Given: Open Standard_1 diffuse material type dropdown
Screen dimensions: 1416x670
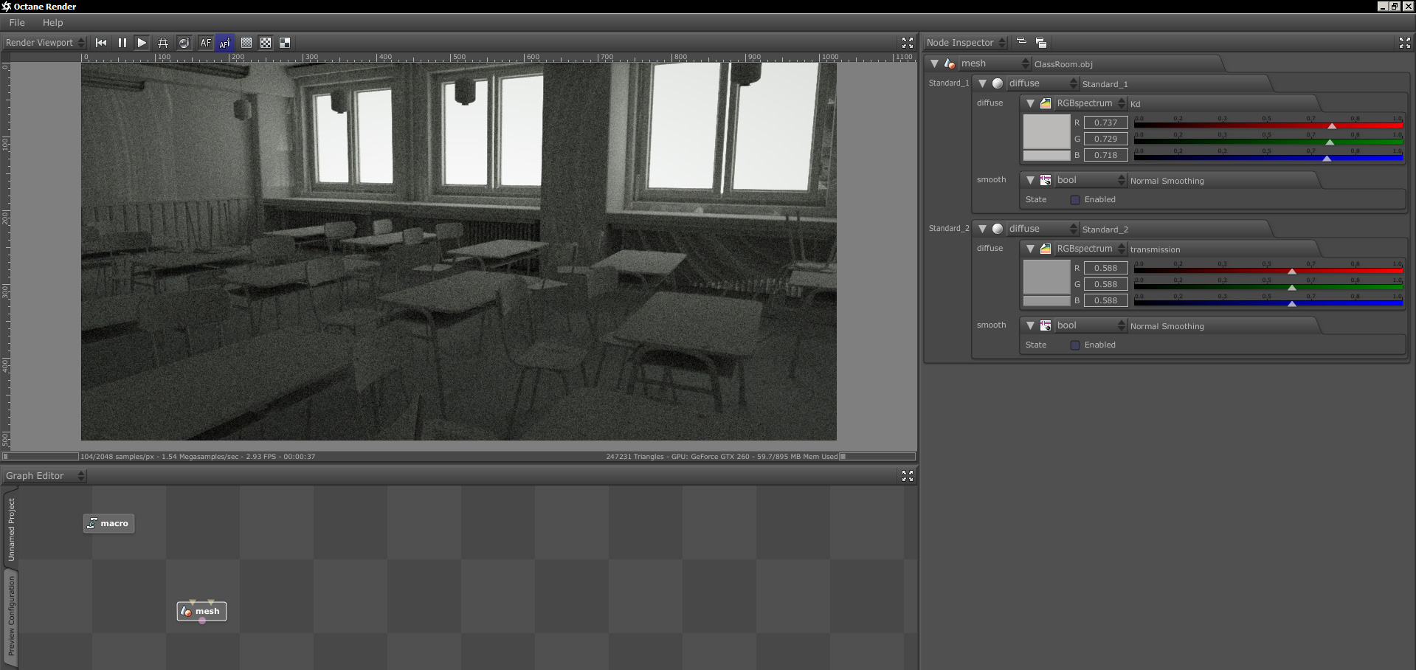Looking at the screenshot, I should [1042, 83].
